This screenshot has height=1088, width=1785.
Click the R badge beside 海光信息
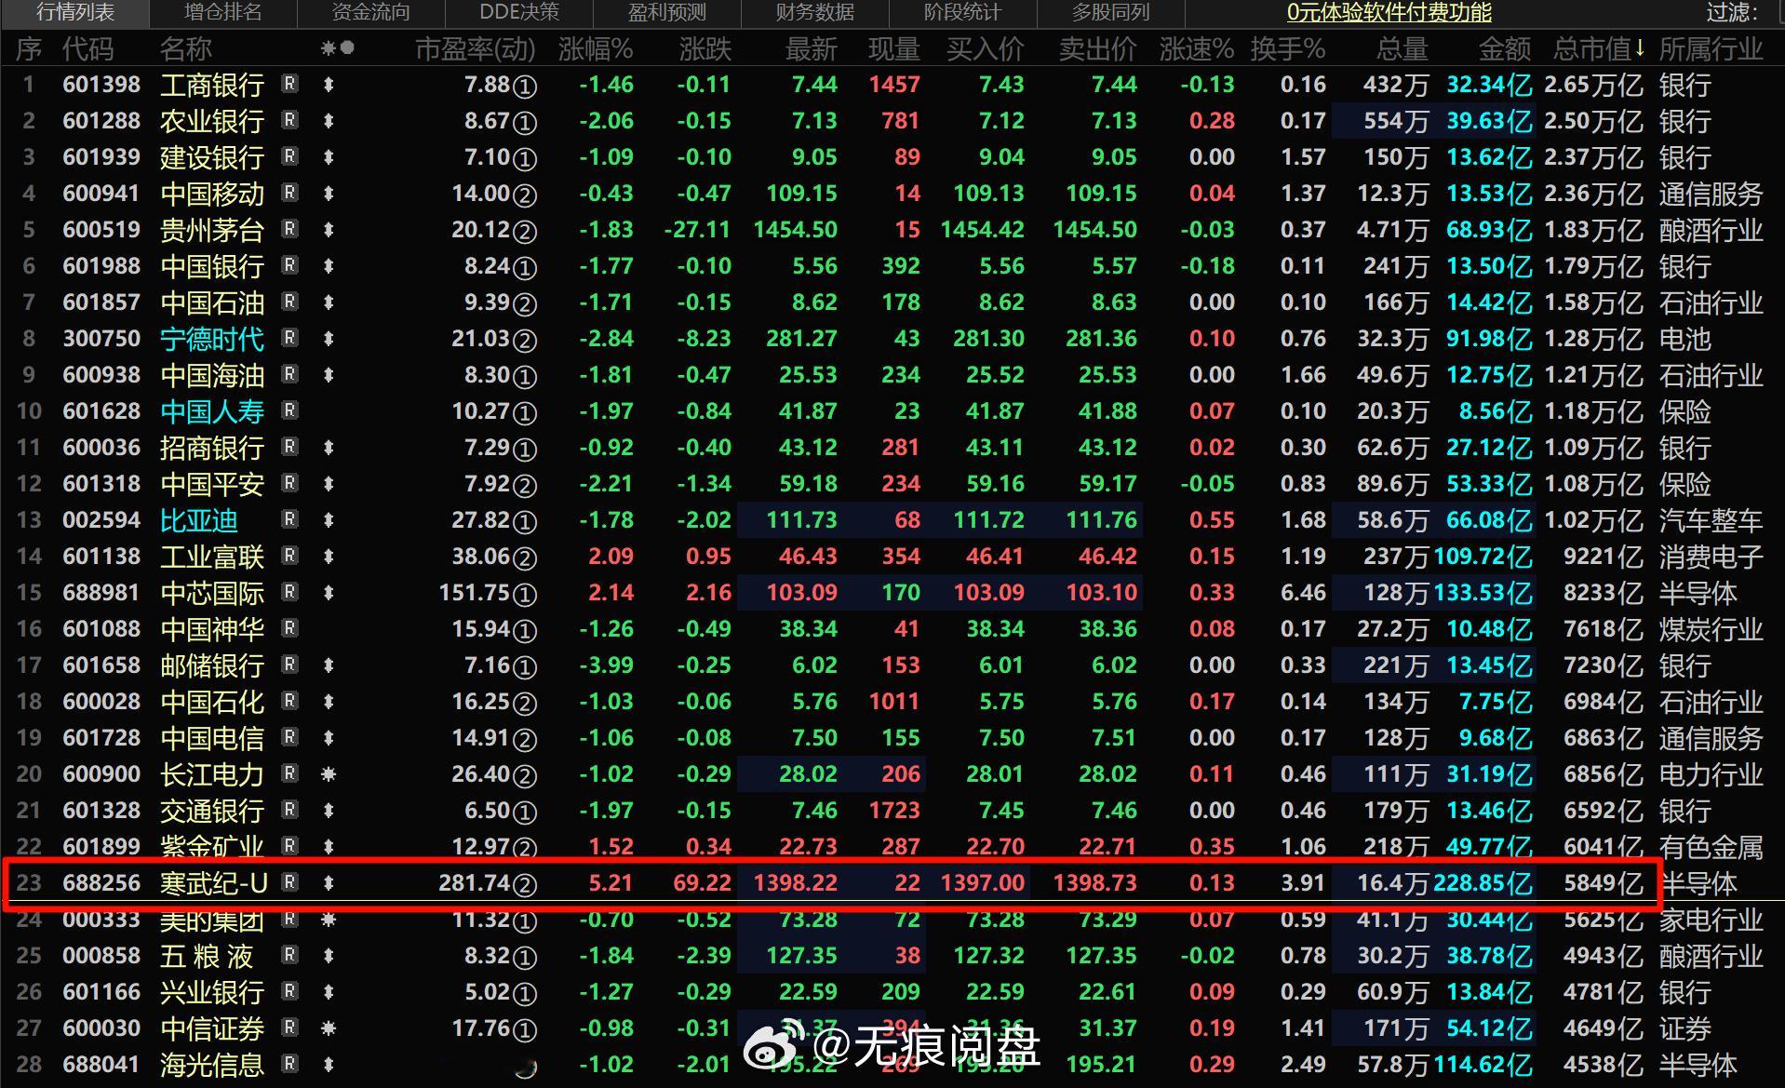coord(289,1064)
